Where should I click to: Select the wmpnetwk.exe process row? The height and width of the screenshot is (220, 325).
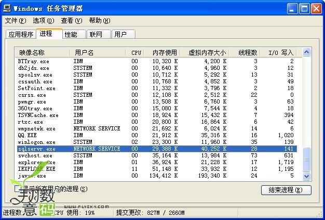[x=157, y=128]
